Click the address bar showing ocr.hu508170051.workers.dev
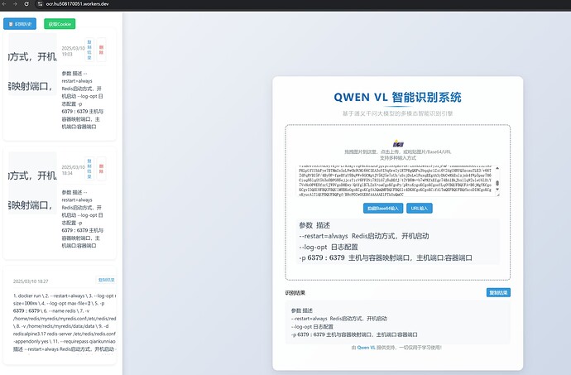571x375 pixels. click(78, 4)
